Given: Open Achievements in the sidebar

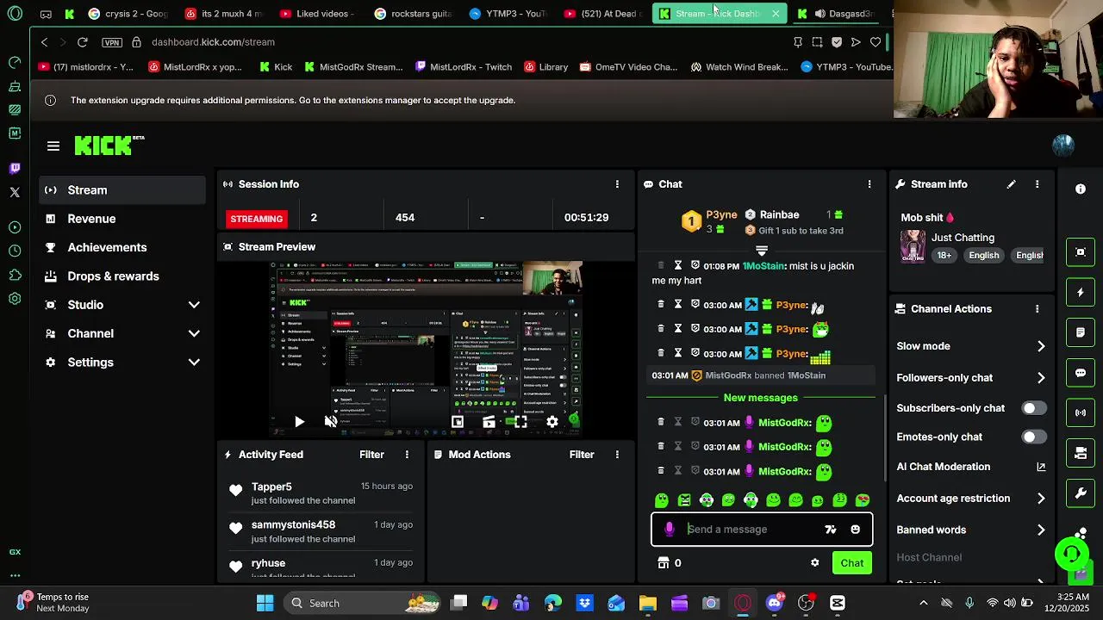Looking at the screenshot, I should tap(122, 248).
